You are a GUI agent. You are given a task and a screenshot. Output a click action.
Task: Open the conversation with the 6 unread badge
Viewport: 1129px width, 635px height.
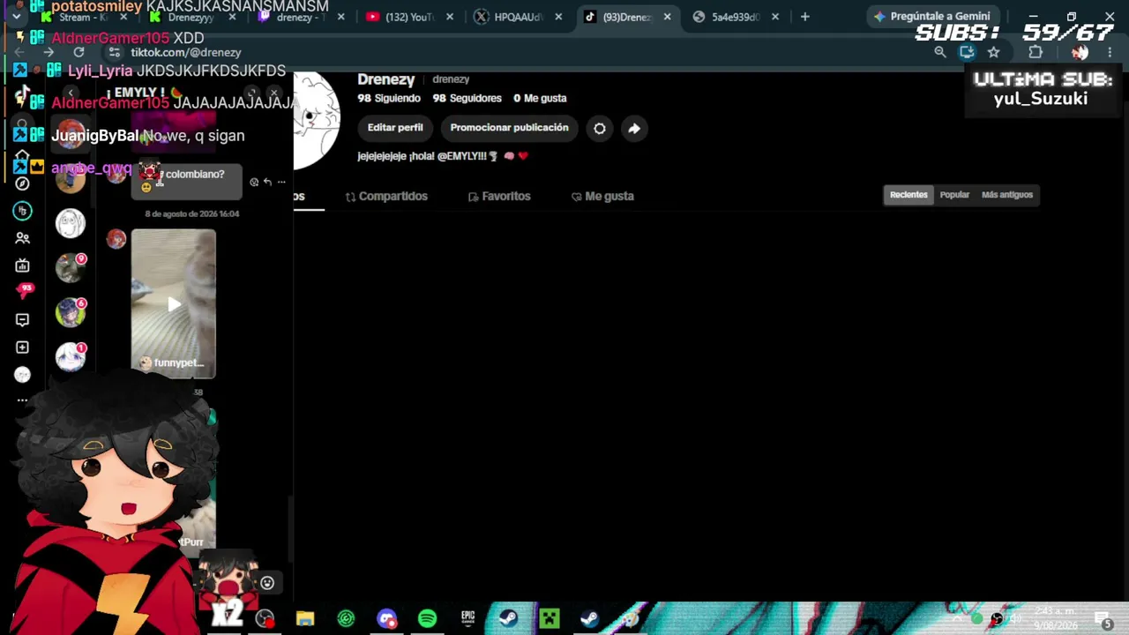(71, 312)
